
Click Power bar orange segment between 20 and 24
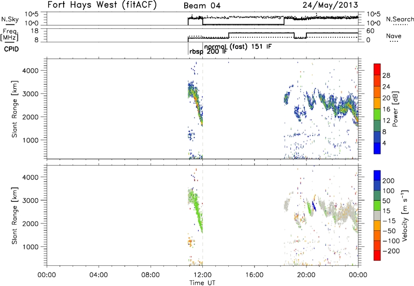click(x=377, y=92)
